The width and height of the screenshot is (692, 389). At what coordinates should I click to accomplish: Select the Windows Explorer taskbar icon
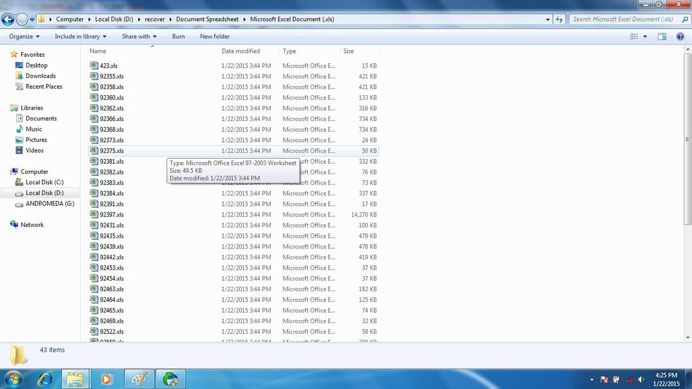point(76,379)
